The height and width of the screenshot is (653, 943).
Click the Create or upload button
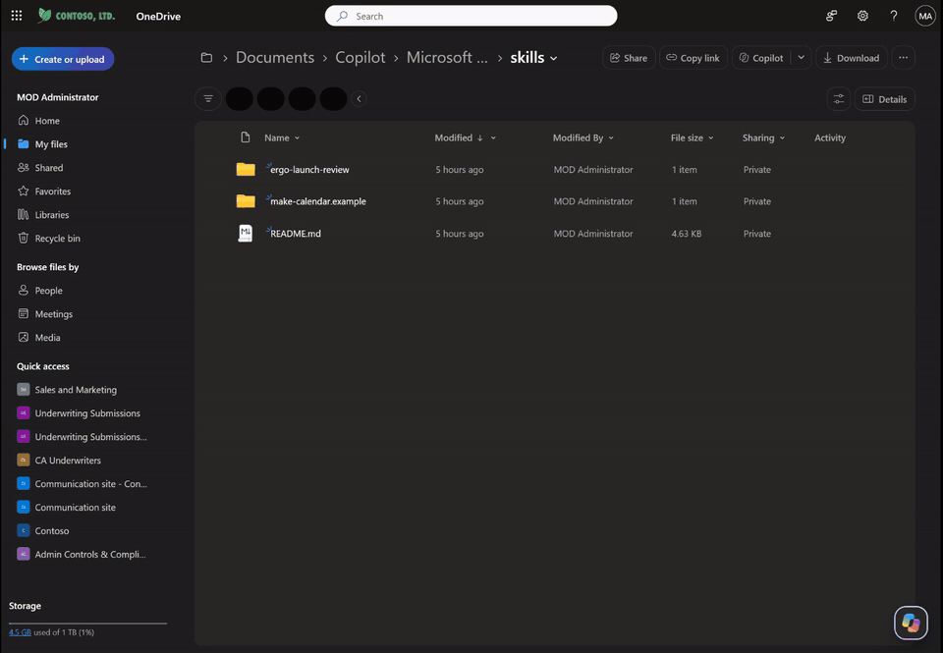tap(63, 59)
